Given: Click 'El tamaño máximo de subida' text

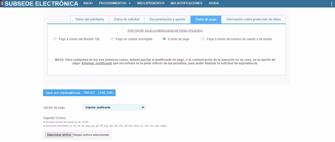Looking at the screenshot, I should coord(66,122).
